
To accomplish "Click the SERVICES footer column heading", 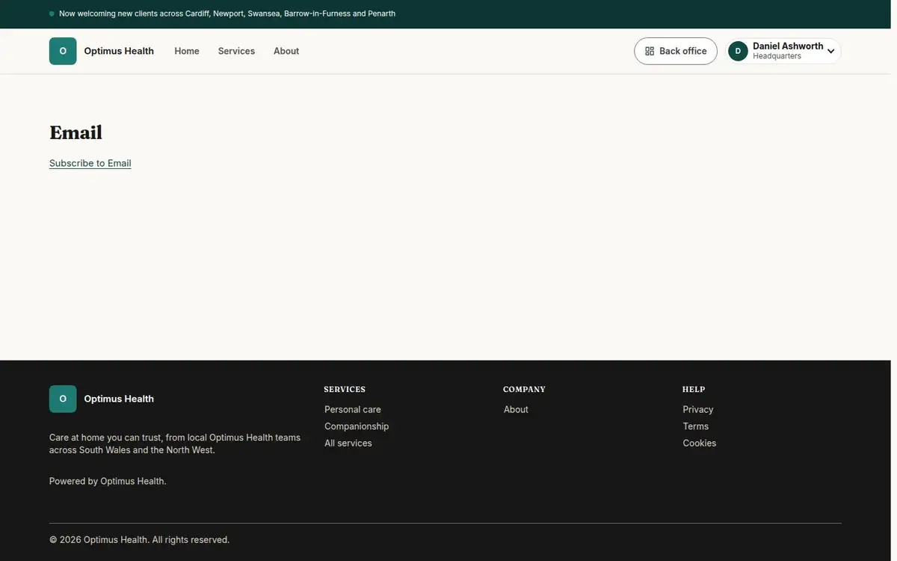I will (345, 390).
